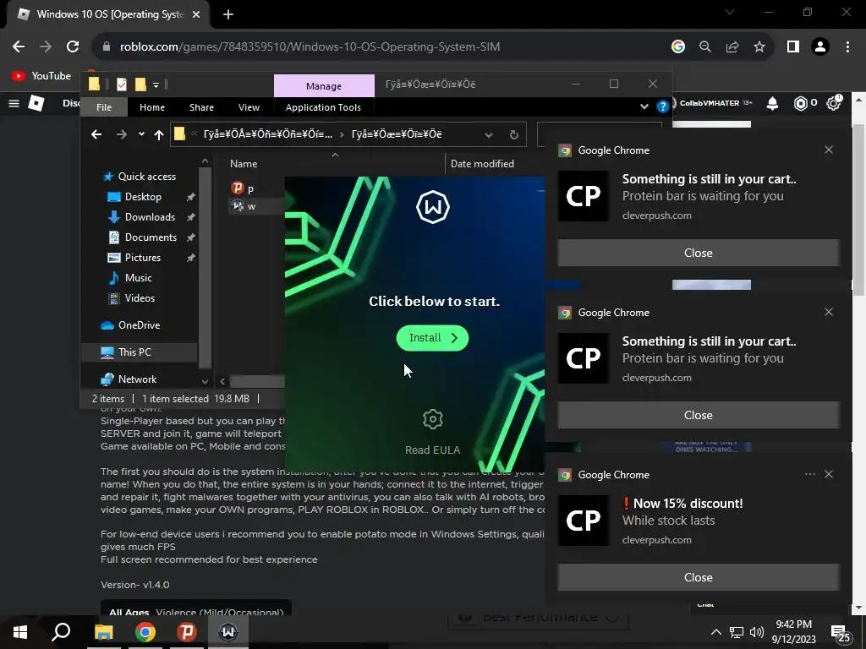Viewport: 866px width, 649px height.
Task: Toggle Chrome side panel
Action: [x=793, y=47]
